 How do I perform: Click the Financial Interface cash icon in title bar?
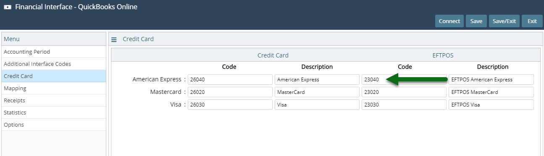click(7, 7)
